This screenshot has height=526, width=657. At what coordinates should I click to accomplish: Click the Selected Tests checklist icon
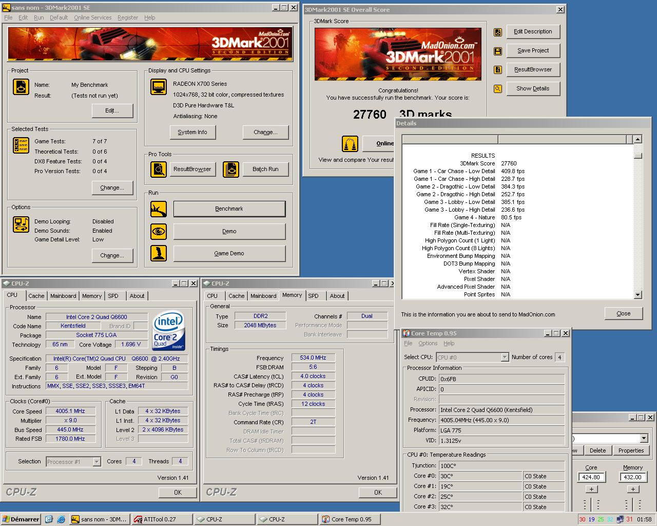[x=21, y=145]
